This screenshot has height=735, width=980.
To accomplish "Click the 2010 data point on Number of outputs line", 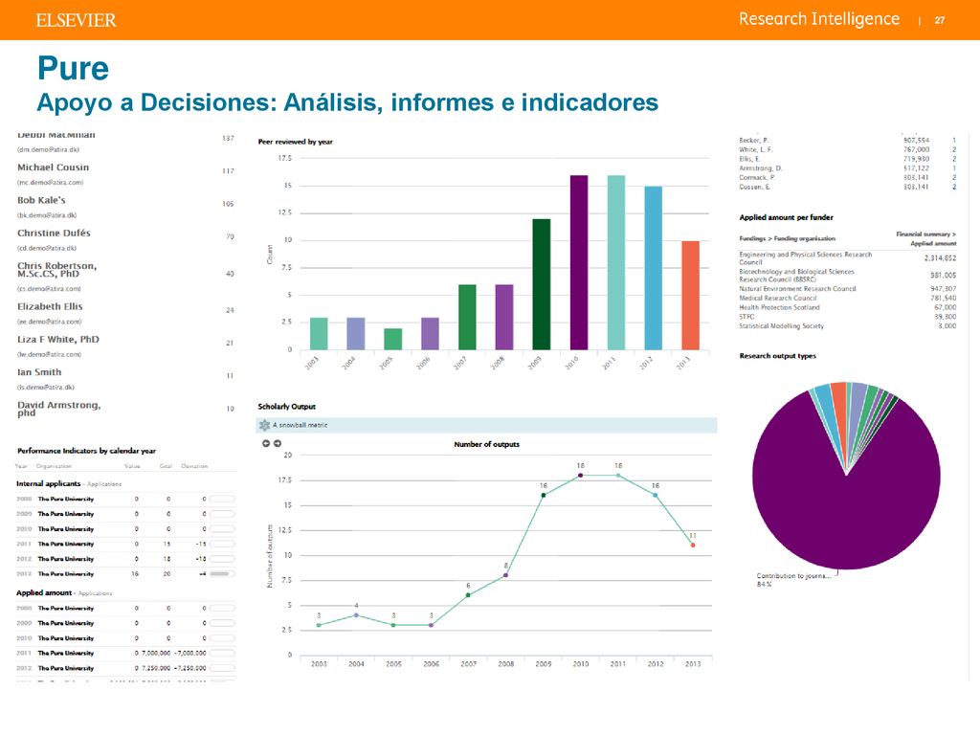I will click(581, 476).
